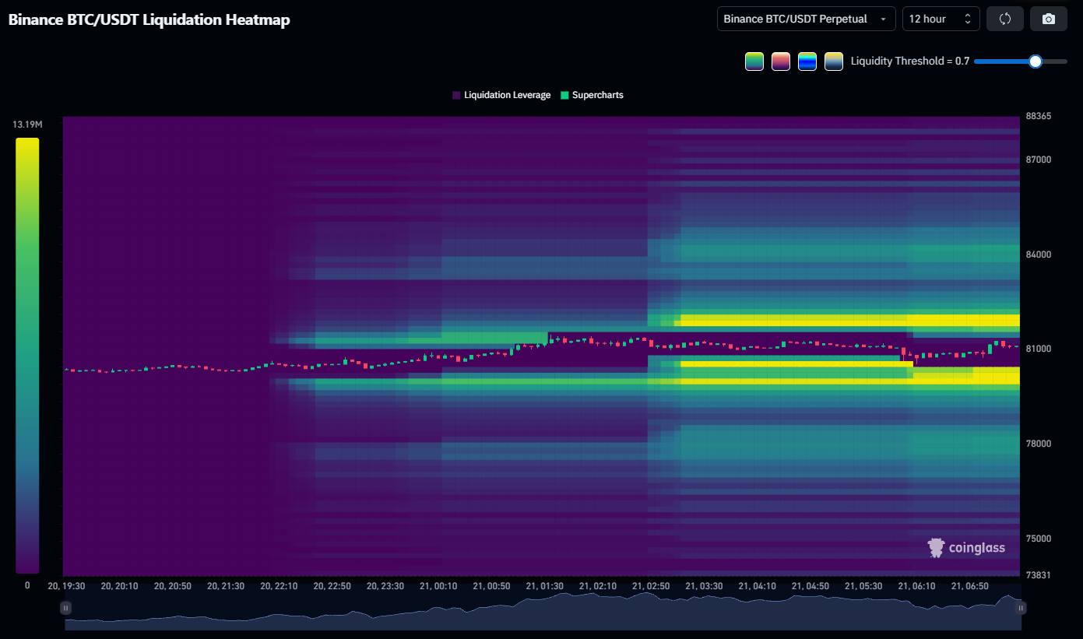The height and width of the screenshot is (639, 1083).
Task: Click the 21, 06:50 time axis label
Action: coord(969,585)
